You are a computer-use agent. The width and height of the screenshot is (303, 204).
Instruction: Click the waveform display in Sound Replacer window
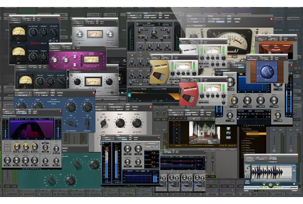[x=271, y=172]
